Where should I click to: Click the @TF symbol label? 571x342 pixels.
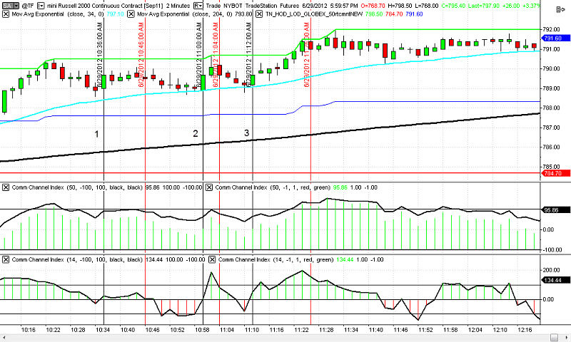28,6
